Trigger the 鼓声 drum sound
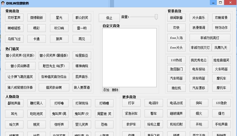 [x=59, y=39]
